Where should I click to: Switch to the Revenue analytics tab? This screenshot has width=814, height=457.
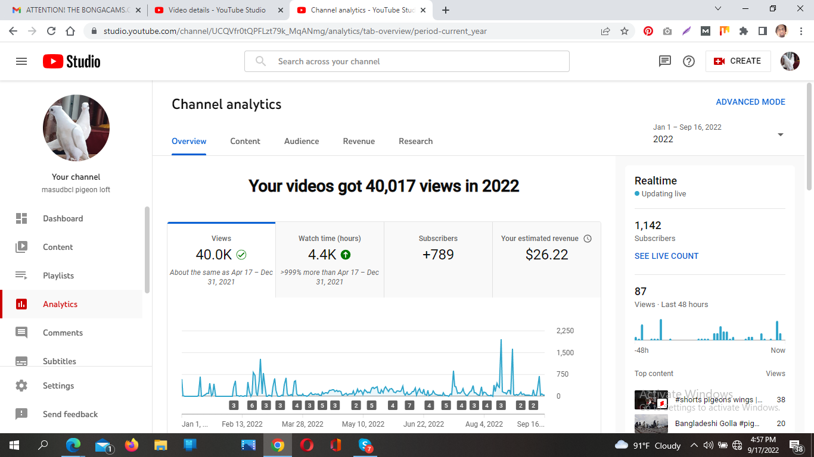click(x=359, y=141)
